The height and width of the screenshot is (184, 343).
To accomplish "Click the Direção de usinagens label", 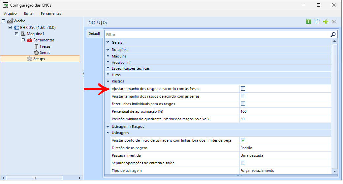I will (130, 148).
